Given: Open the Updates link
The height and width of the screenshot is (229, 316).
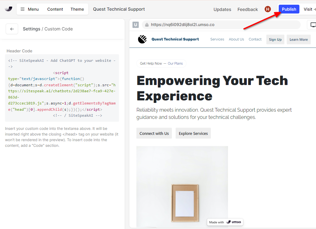Looking at the screenshot, I should tap(222, 9).
